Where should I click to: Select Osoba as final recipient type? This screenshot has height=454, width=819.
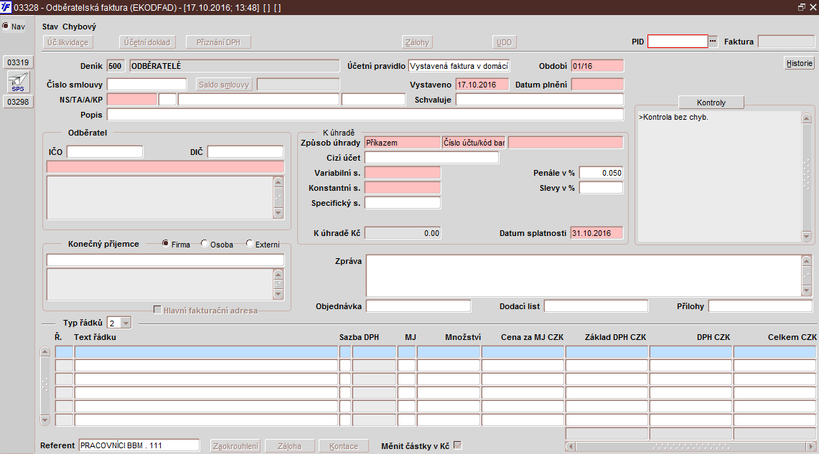tap(205, 244)
